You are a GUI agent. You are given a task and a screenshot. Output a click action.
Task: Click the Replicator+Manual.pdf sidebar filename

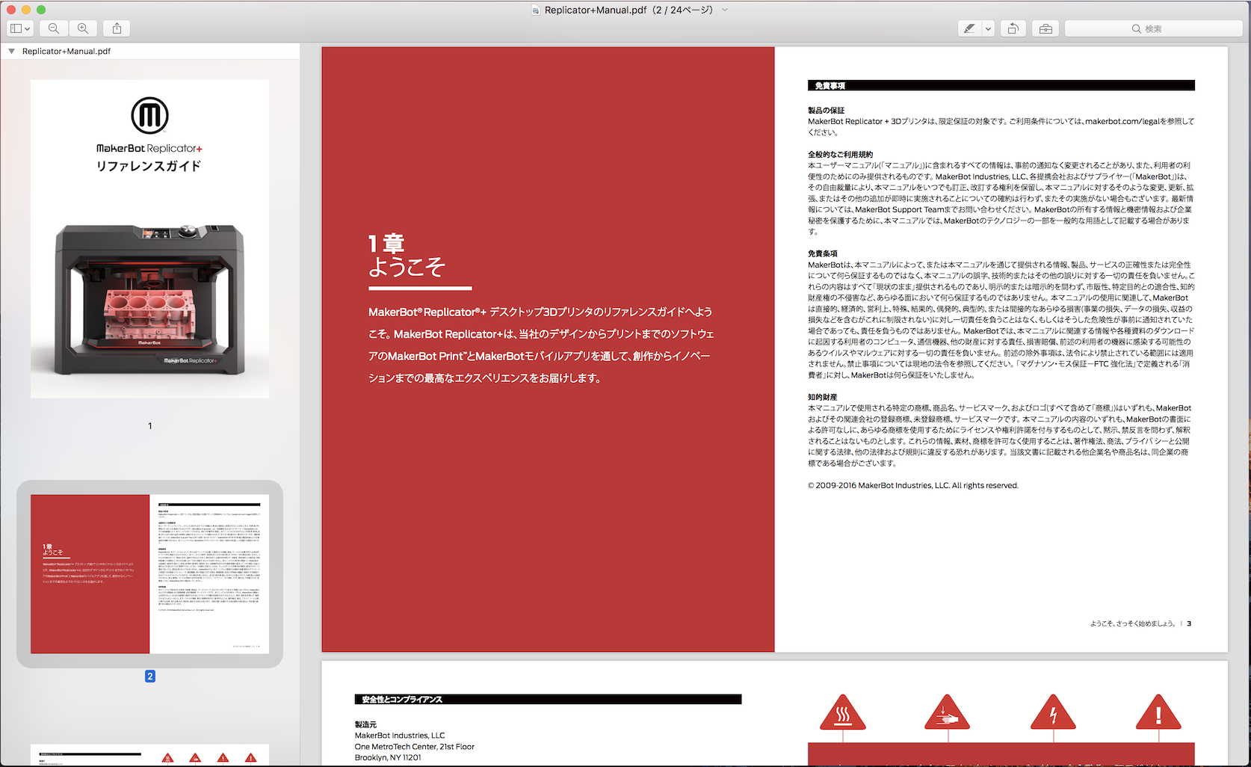coord(67,51)
